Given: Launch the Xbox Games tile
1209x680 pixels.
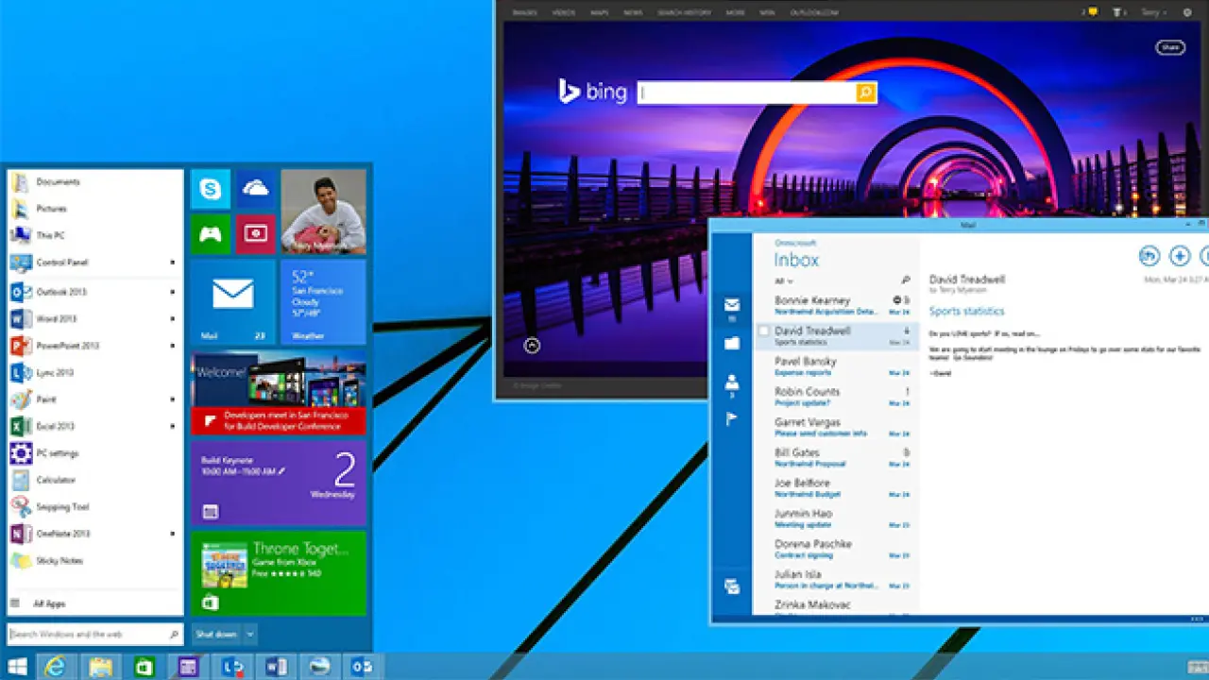Looking at the screenshot, I should pyautogui.click(x=210, y=234).
